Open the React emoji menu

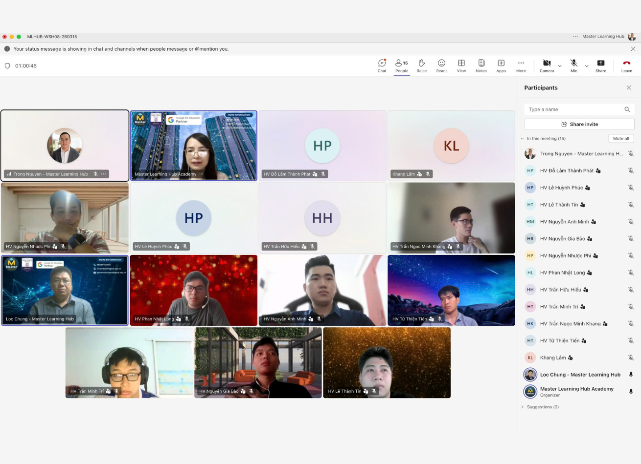pyautogui.click(x=441, y=65)
